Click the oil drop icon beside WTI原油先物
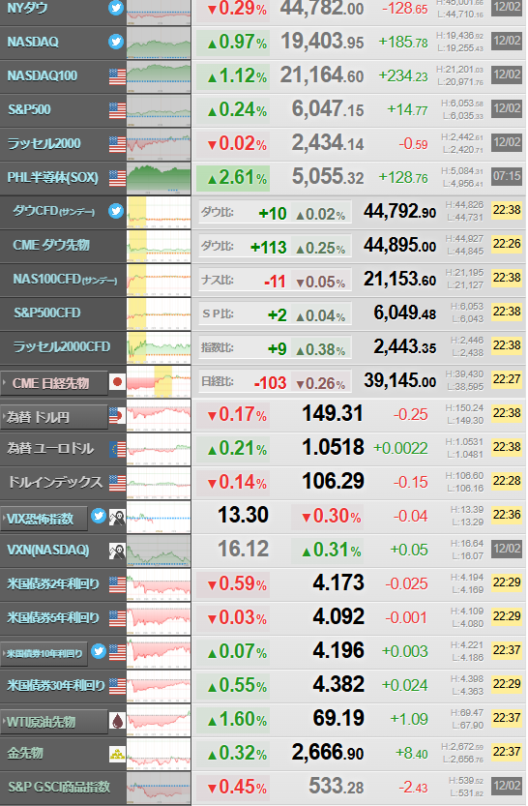This screenshot has height=806, width=528. pos(117,721)
